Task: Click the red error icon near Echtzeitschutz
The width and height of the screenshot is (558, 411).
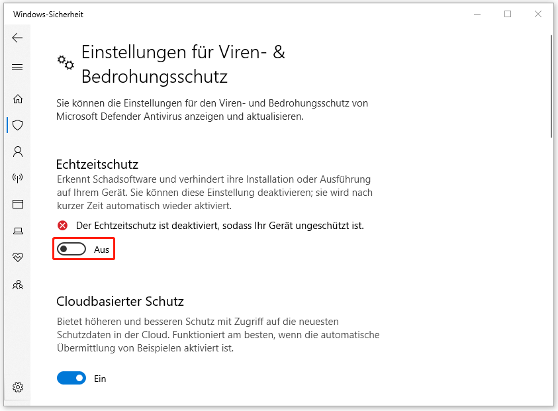Action: pyautogui.click(x=62, y=225)
